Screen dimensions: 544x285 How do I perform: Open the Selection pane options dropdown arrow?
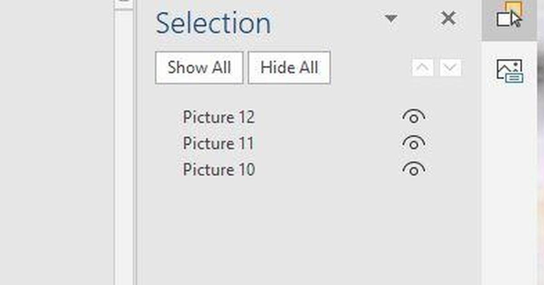[391, 19]
